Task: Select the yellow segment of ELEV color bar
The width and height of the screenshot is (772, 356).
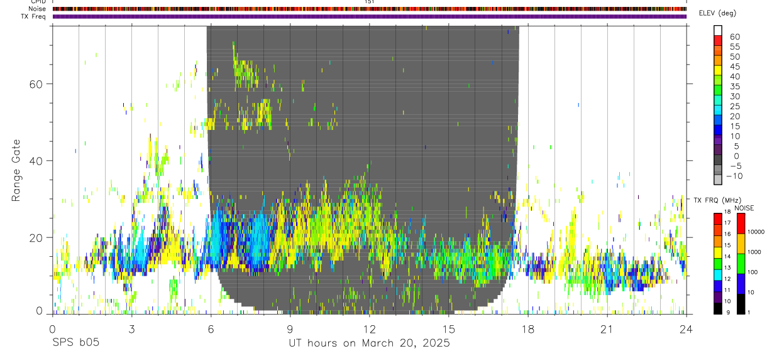Action: click(x=718, y=70)
